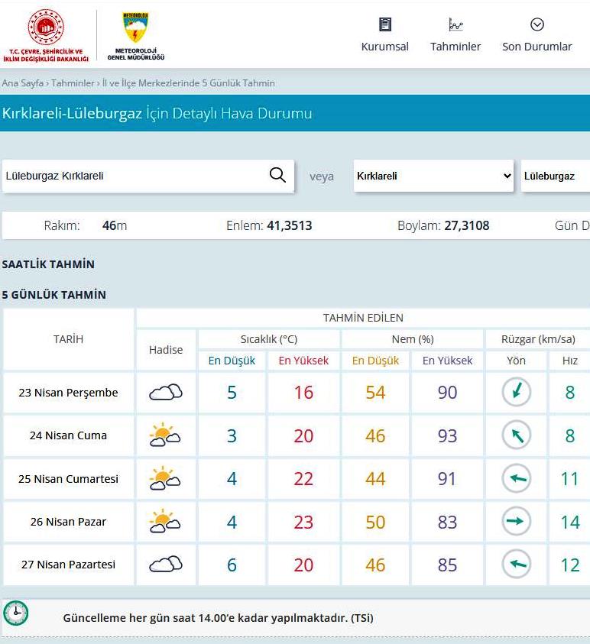This screenshot has height=644, width=590.
Task: Open the Kırklareli province dropdown
Action: coord(433,176)
